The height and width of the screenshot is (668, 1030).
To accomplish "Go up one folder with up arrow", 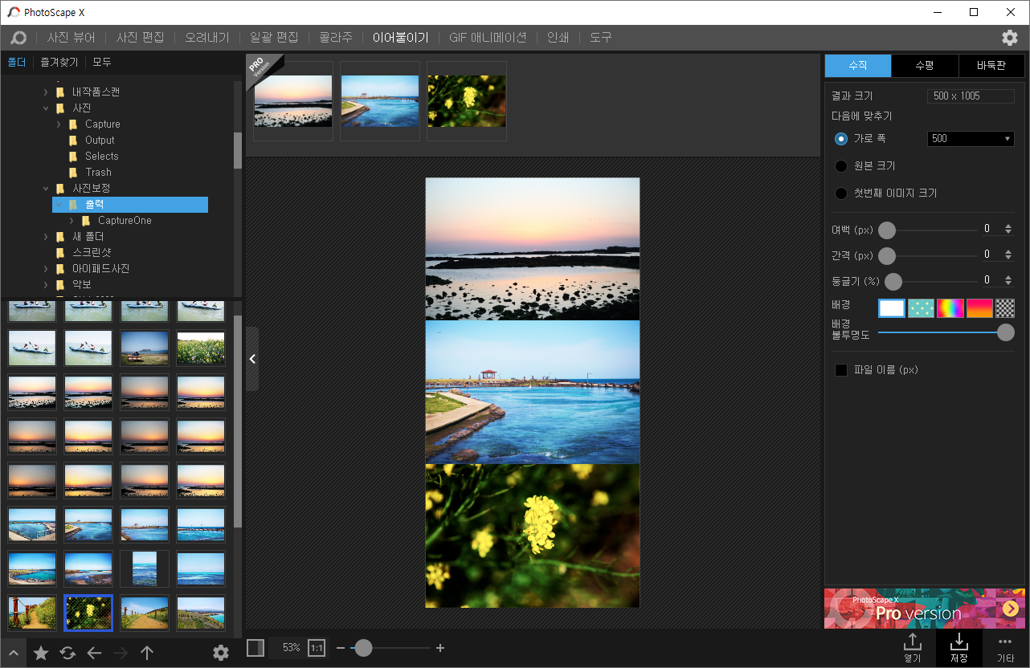I will pos(147,653).
